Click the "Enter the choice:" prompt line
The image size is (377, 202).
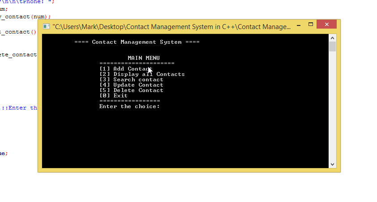(129, 106)
